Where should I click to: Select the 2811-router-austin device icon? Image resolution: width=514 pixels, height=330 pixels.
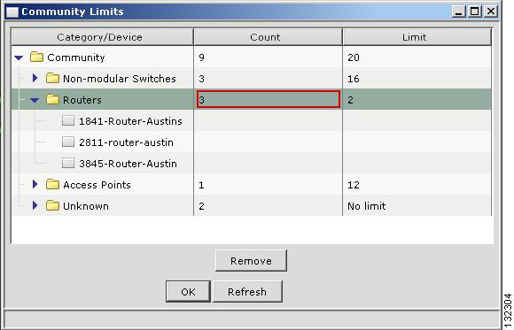tap(68, 142)
